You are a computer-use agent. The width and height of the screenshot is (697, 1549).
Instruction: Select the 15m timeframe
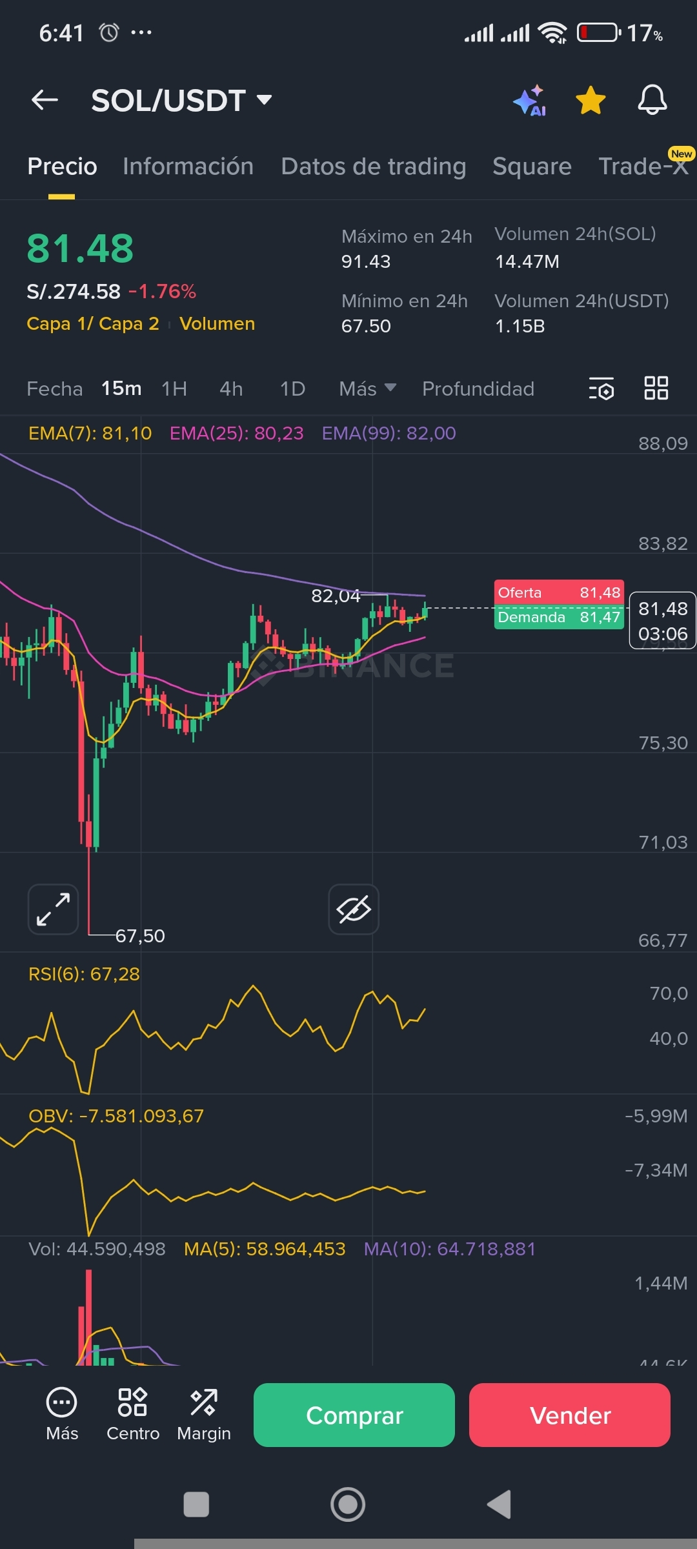(x=121, y=389)
